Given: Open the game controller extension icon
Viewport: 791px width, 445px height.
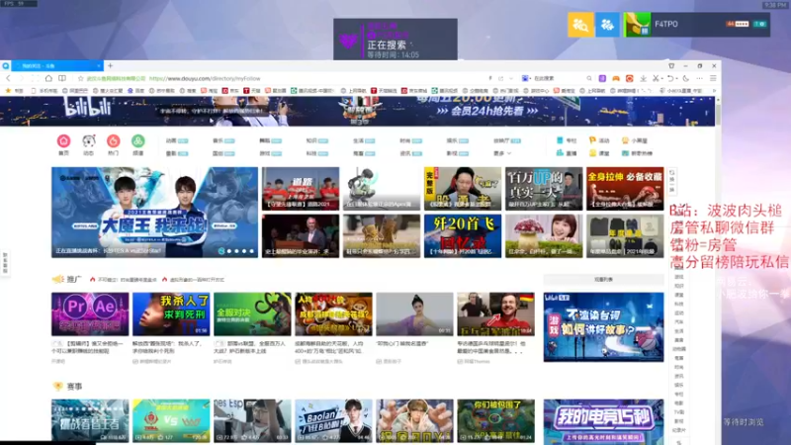Looking at the screenshot, I should pyautogui.click(x=616, y=78).
